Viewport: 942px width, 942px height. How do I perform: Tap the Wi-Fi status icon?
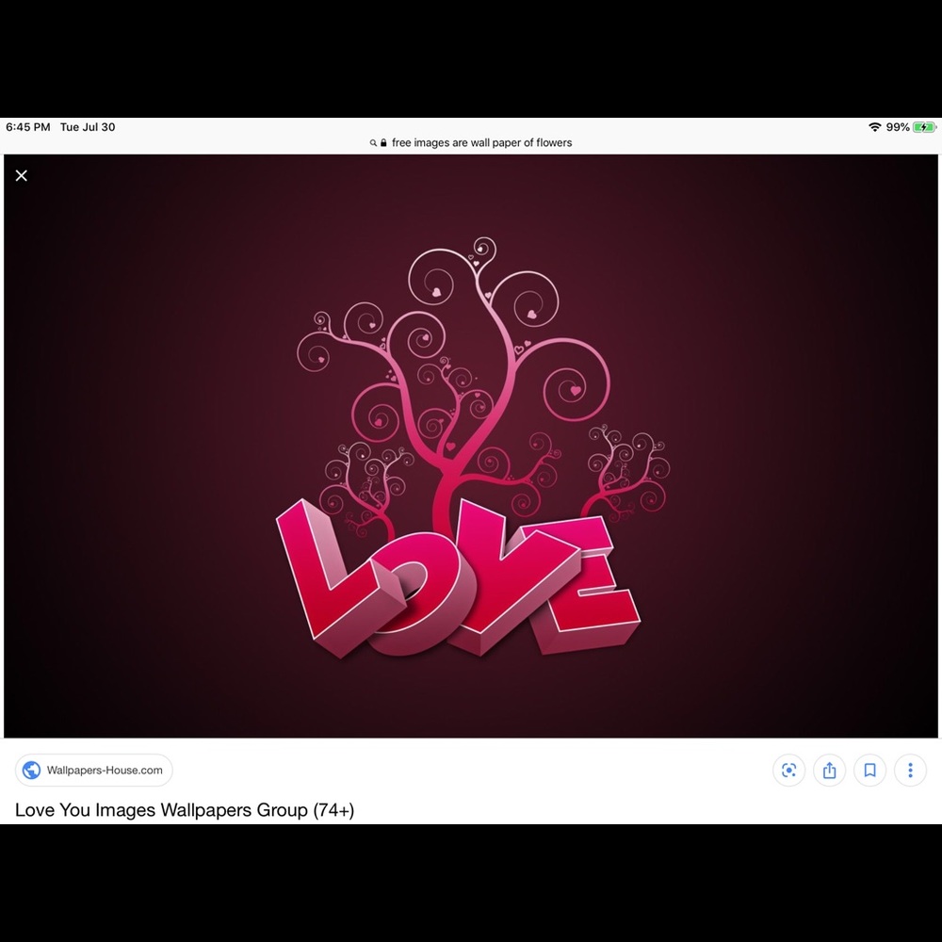tap(875, 127)
